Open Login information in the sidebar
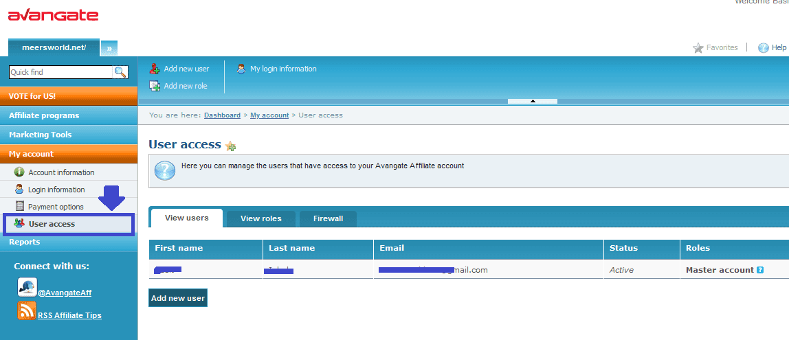 [x=56, y=190]
